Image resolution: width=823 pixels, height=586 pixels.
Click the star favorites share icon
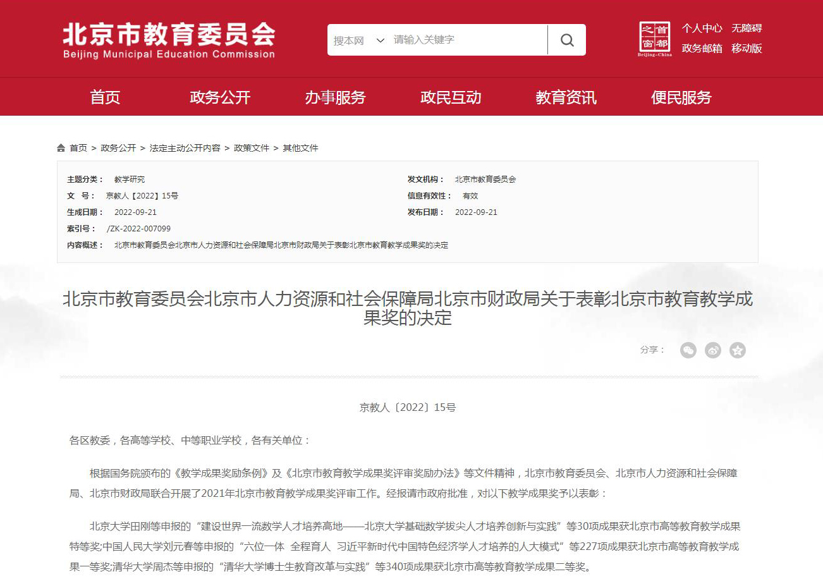[x=737, y=350]
